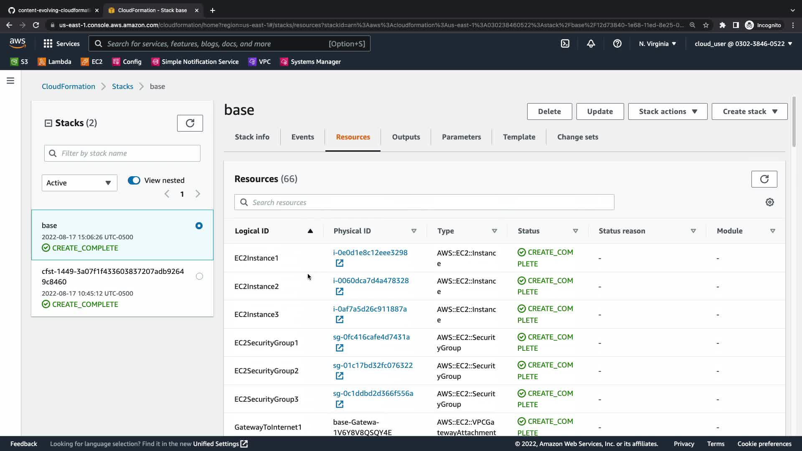
Task: Select the cfst-1449 stack radio button
Action: pyautogui.click(x=199, y=276)
